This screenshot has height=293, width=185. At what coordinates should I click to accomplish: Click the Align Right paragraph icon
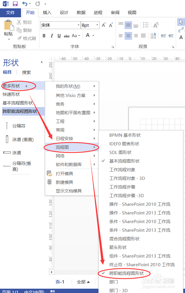point(136,35)
